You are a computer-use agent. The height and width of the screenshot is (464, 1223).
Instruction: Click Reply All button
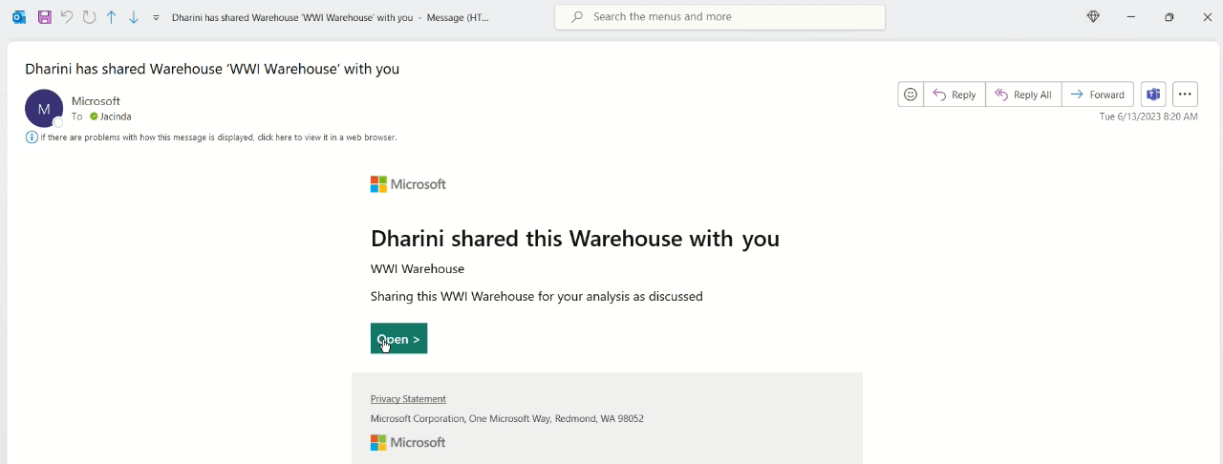1023,95
